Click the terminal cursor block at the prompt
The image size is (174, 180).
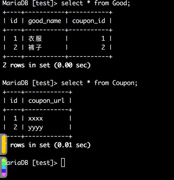tap(63, 163)
